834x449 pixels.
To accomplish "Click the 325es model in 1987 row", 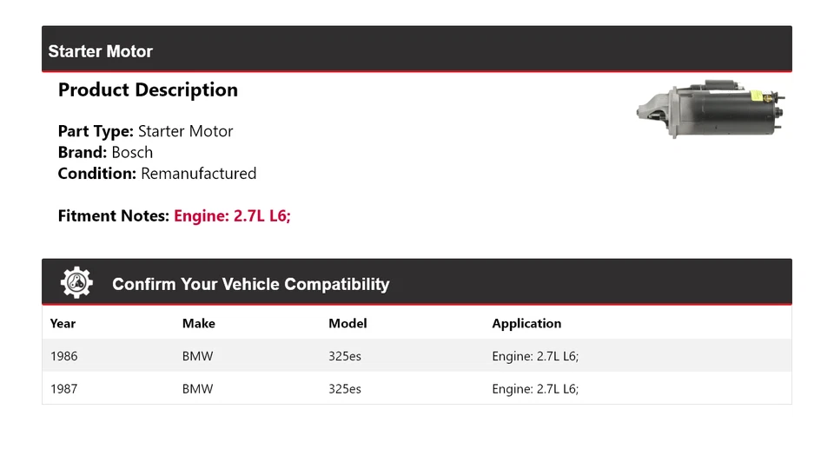I will pos(345,389).
